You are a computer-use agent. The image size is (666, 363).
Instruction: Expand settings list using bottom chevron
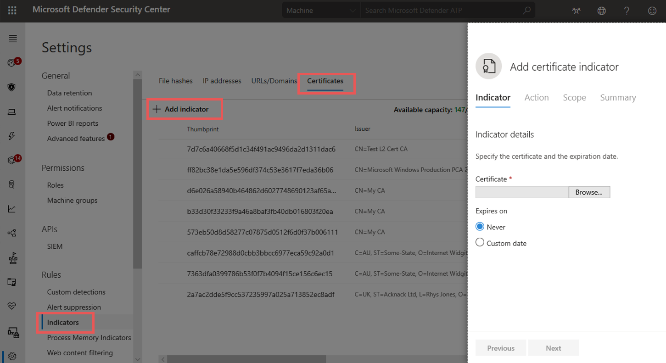137,358
